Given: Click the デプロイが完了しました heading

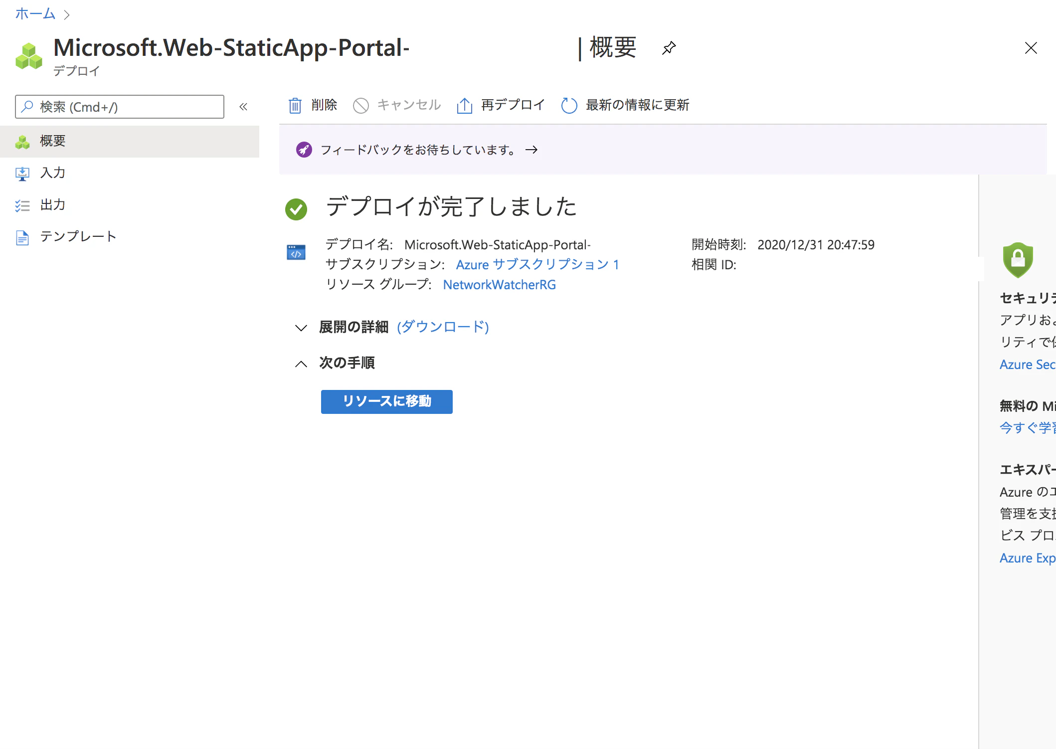Looking at the screenshot, I should 451,206.
